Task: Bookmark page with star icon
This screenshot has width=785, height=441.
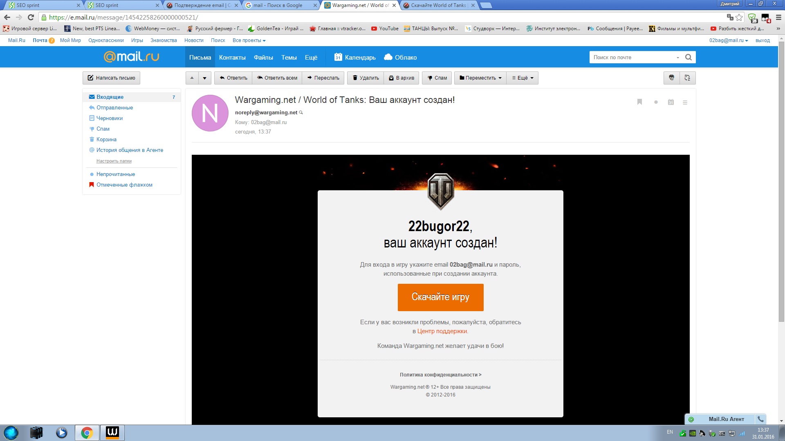Action: coord(739,17)
